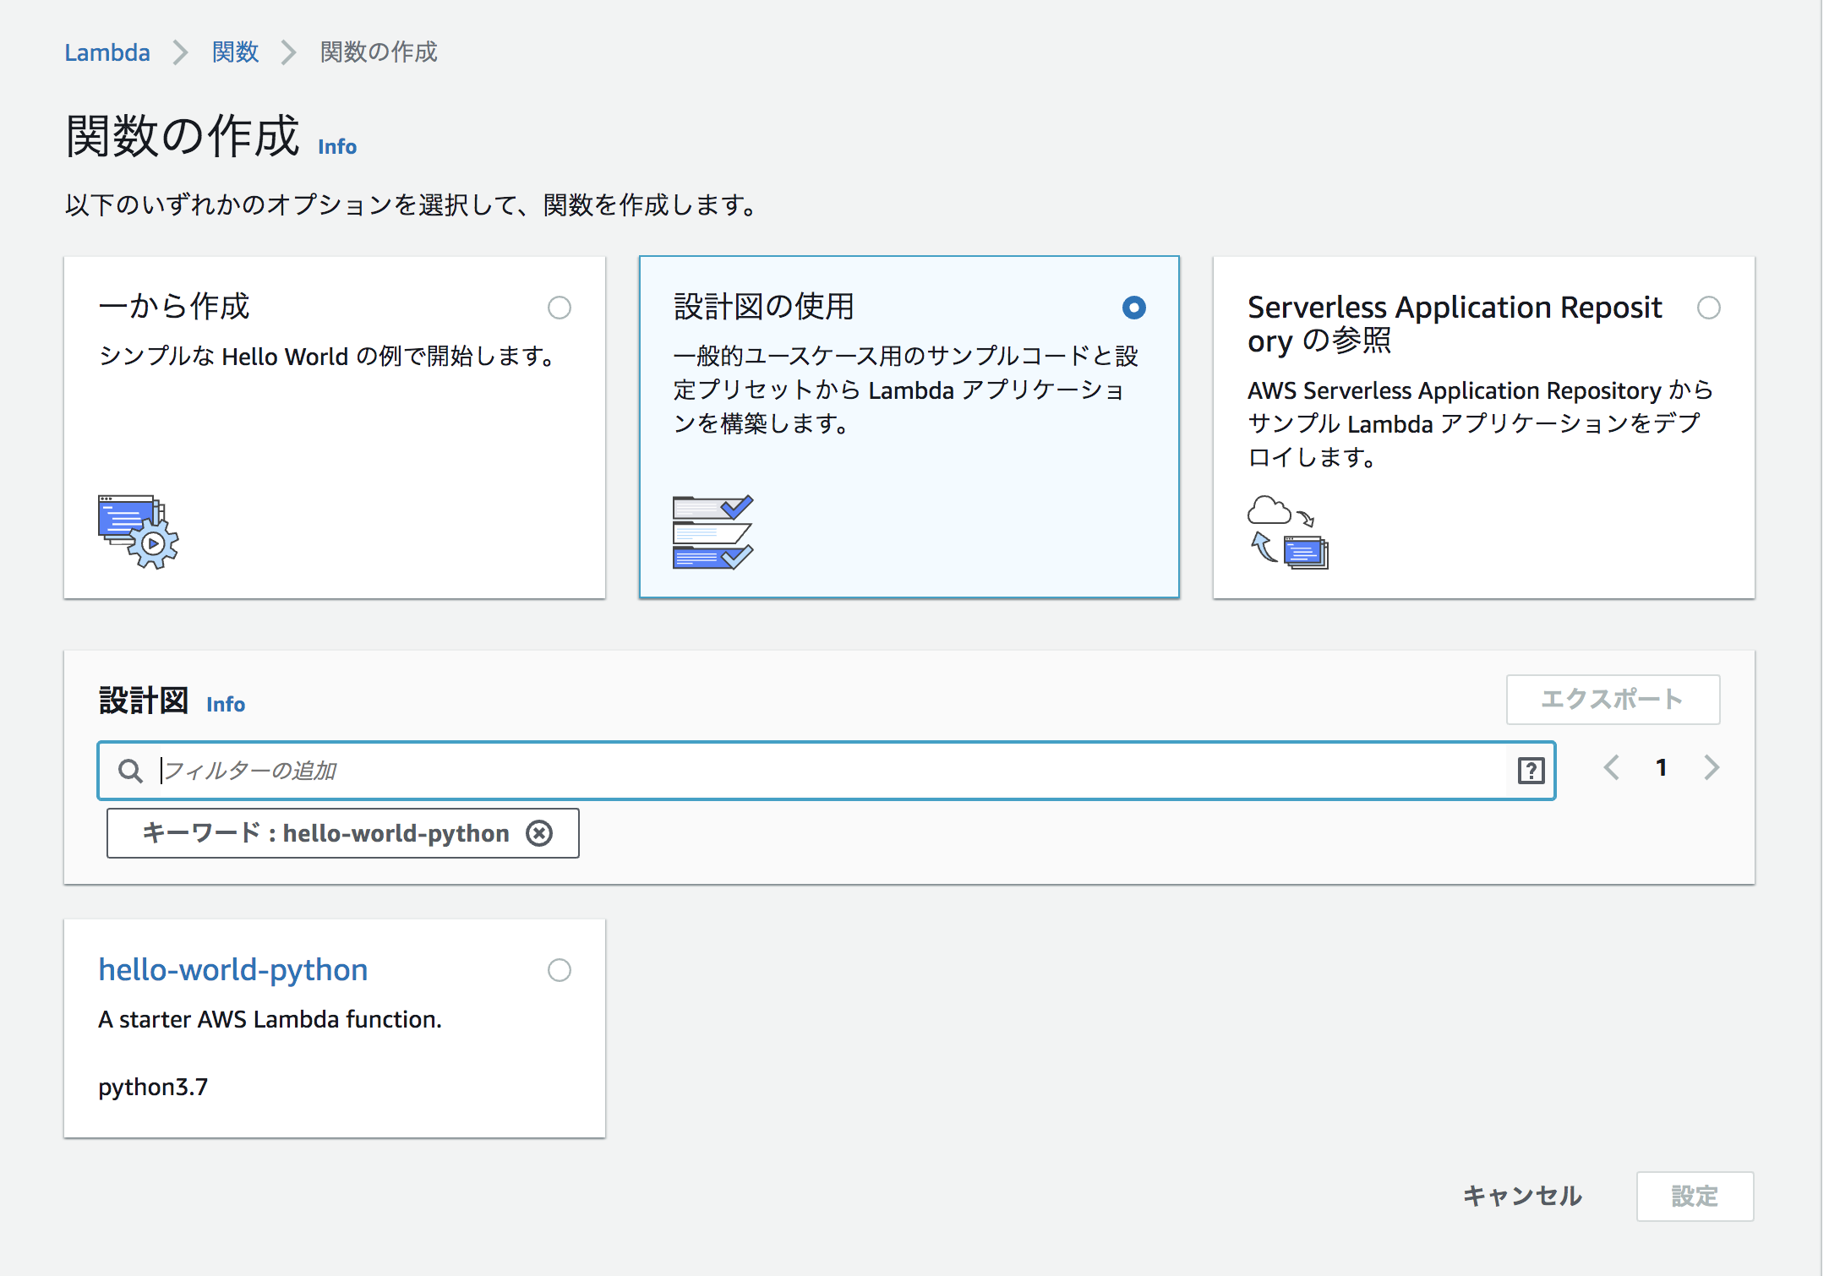The height and width of the screenshot is (1276, 1829).
Task: Open the filter help question icon
Action: (x=1531, y=771)
